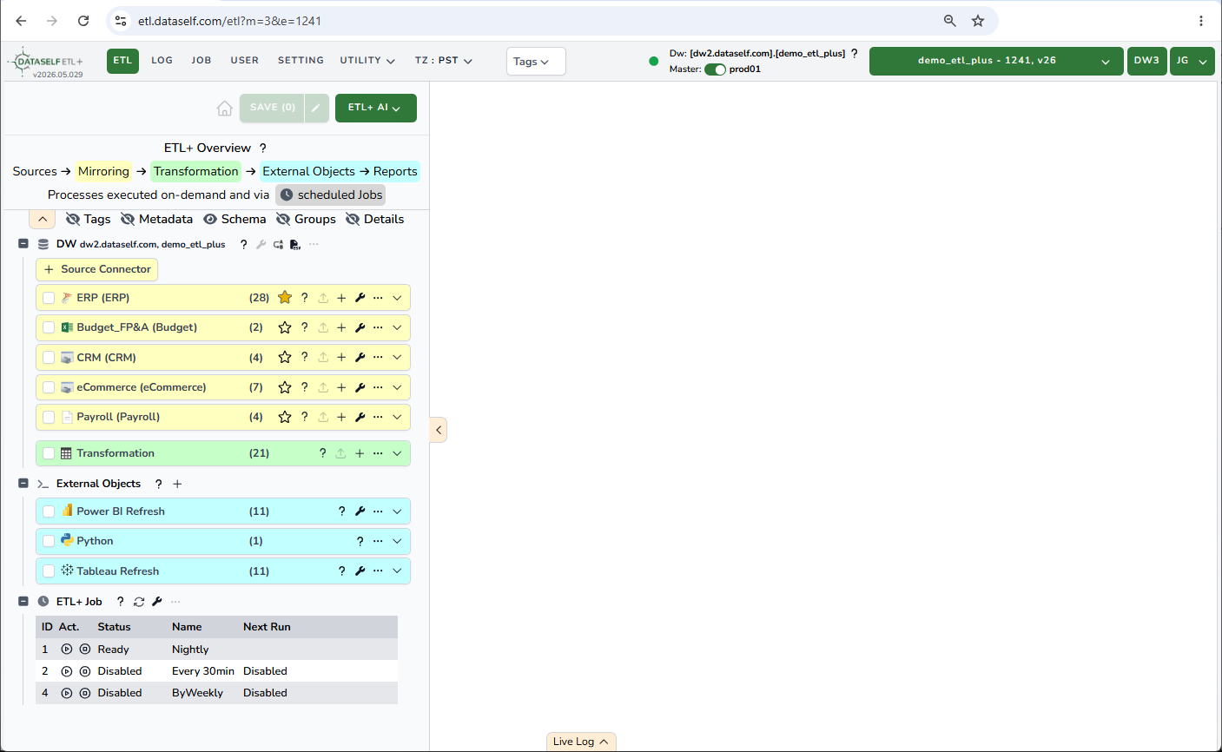Open Chrome's three-dot menu
The width and height of the screenshot is (1222, 752).
(1201, 21)
